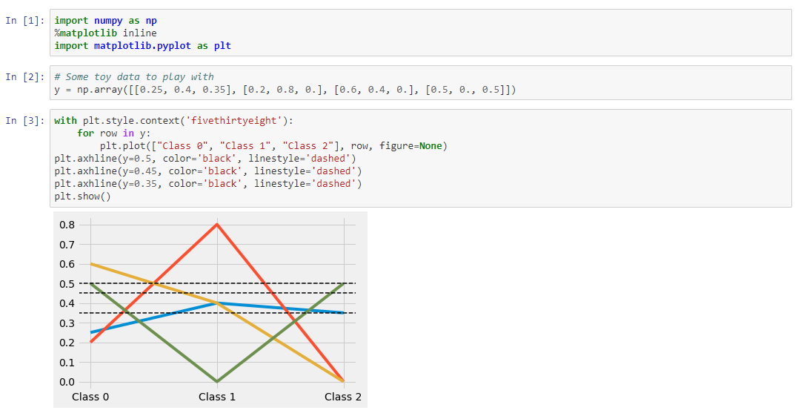Click the import matplotlib.pyplot line
Viewport: 801px width, 416px height.
pyautogui.click(x=142, y=46)
